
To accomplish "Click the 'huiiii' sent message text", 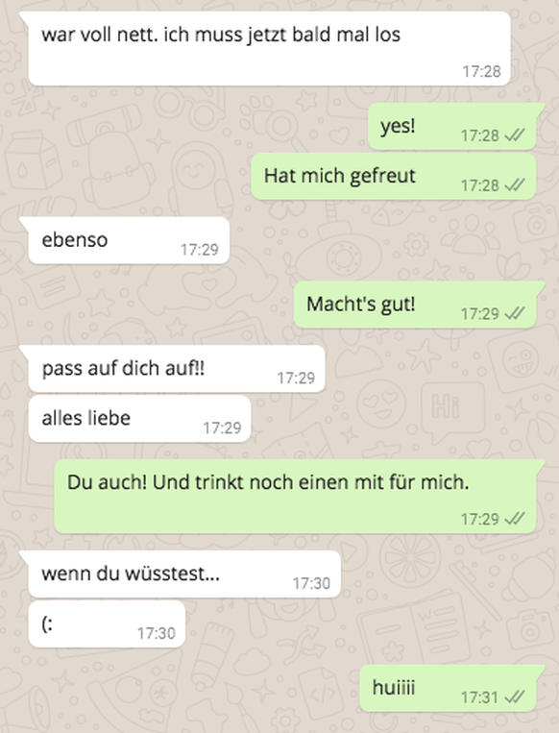I will (394, 688).
